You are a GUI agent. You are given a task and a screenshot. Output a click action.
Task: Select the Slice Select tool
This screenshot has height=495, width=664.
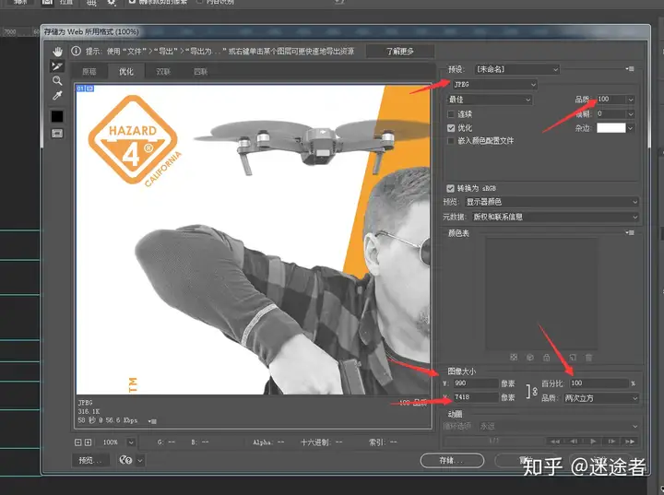coord(57,65)
